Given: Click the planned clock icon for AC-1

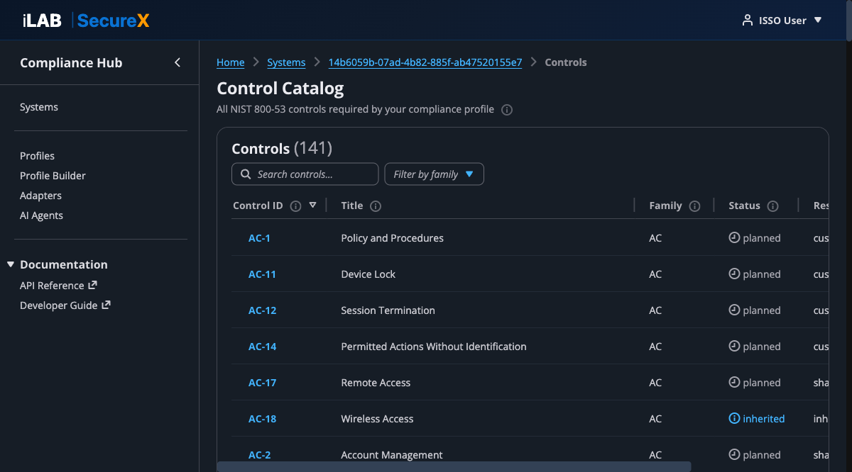Looking at the screenshot, I should 734,237.
